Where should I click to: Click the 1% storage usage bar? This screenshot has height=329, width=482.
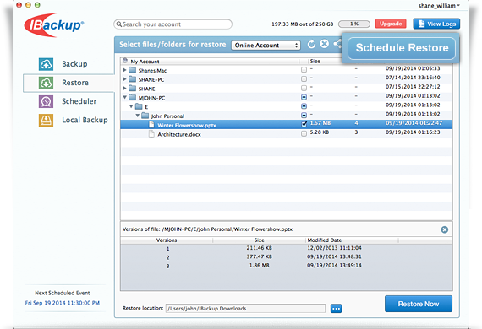[x=354, y=24]
